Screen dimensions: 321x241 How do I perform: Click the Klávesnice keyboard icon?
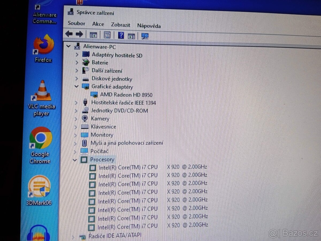click(x=85, y=126)
